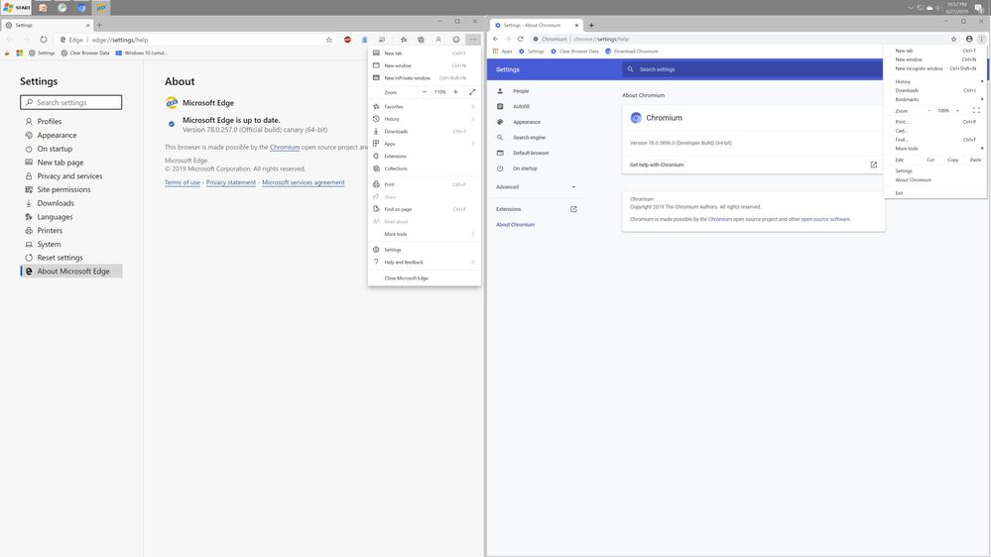Expand Favorites submenu in Edge menu
991x557 pixels.
(473, 107)
